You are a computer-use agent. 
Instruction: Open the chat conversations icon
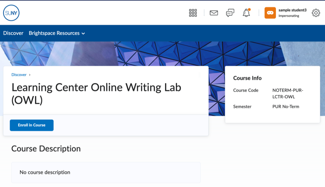point(230,13)
